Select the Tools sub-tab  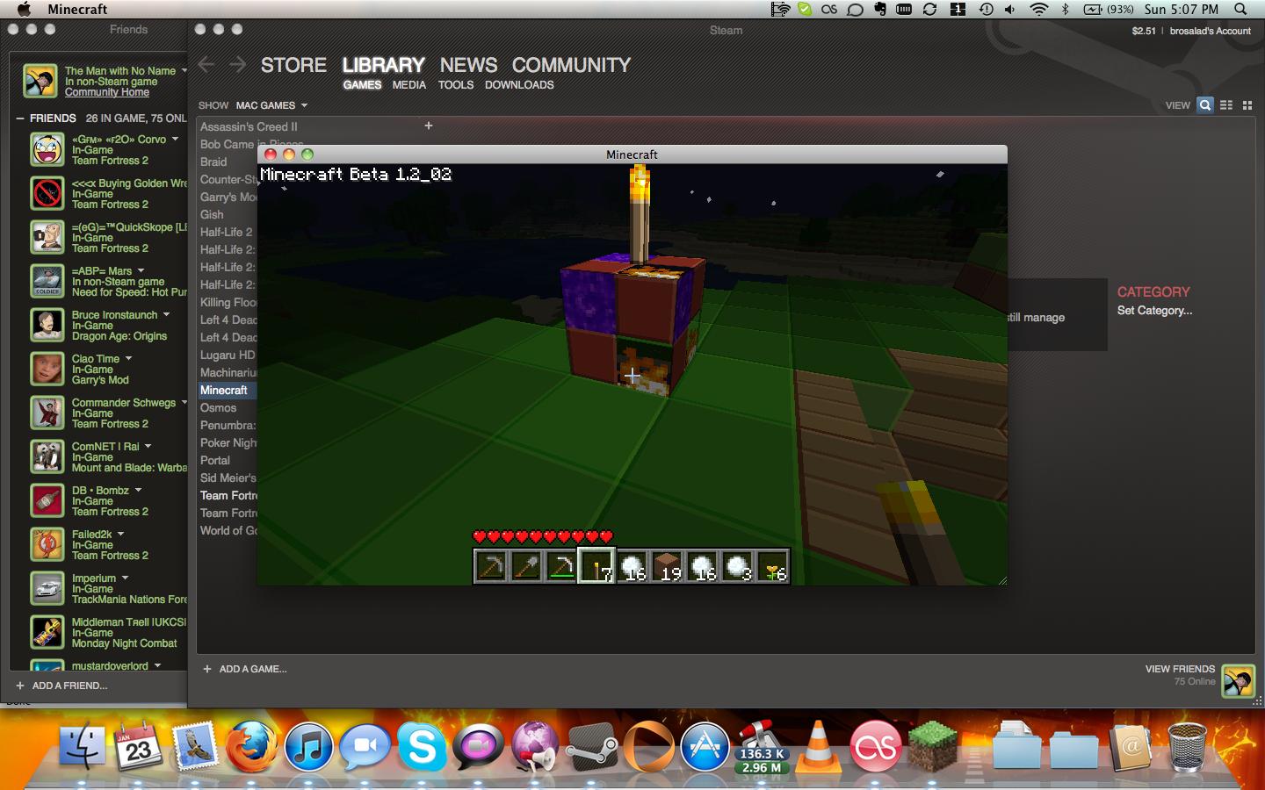pyautogui.click(x=456, y=85)
